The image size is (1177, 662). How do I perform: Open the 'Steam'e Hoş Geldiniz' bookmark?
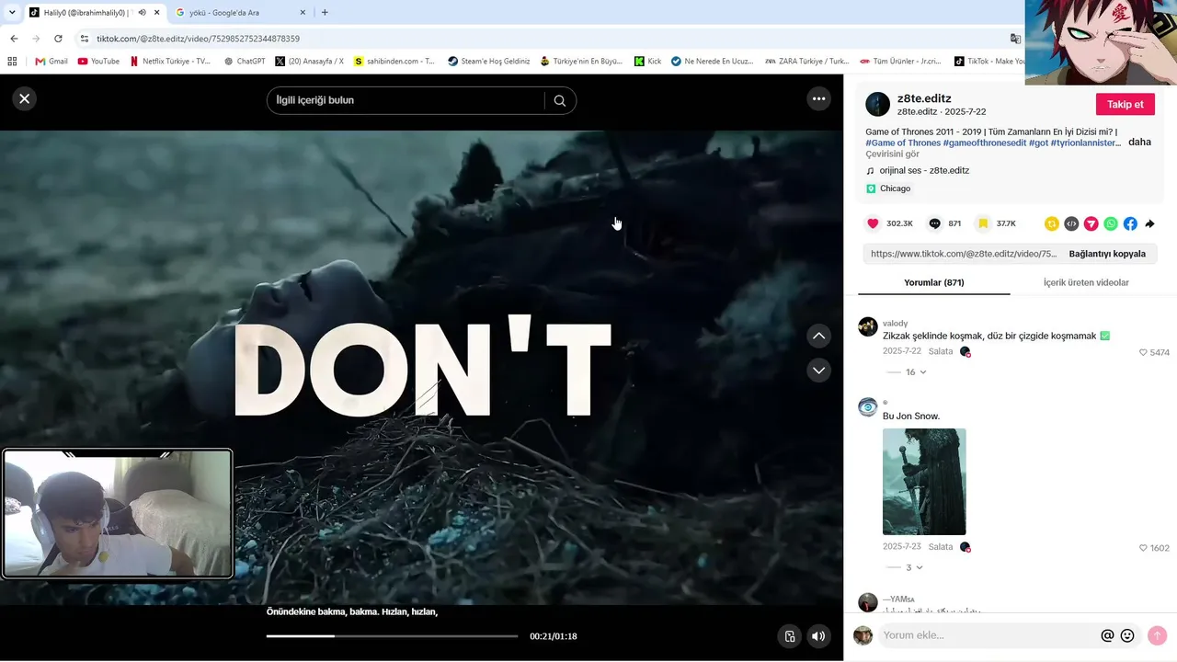pyautogui.click(x=488, y=62)
